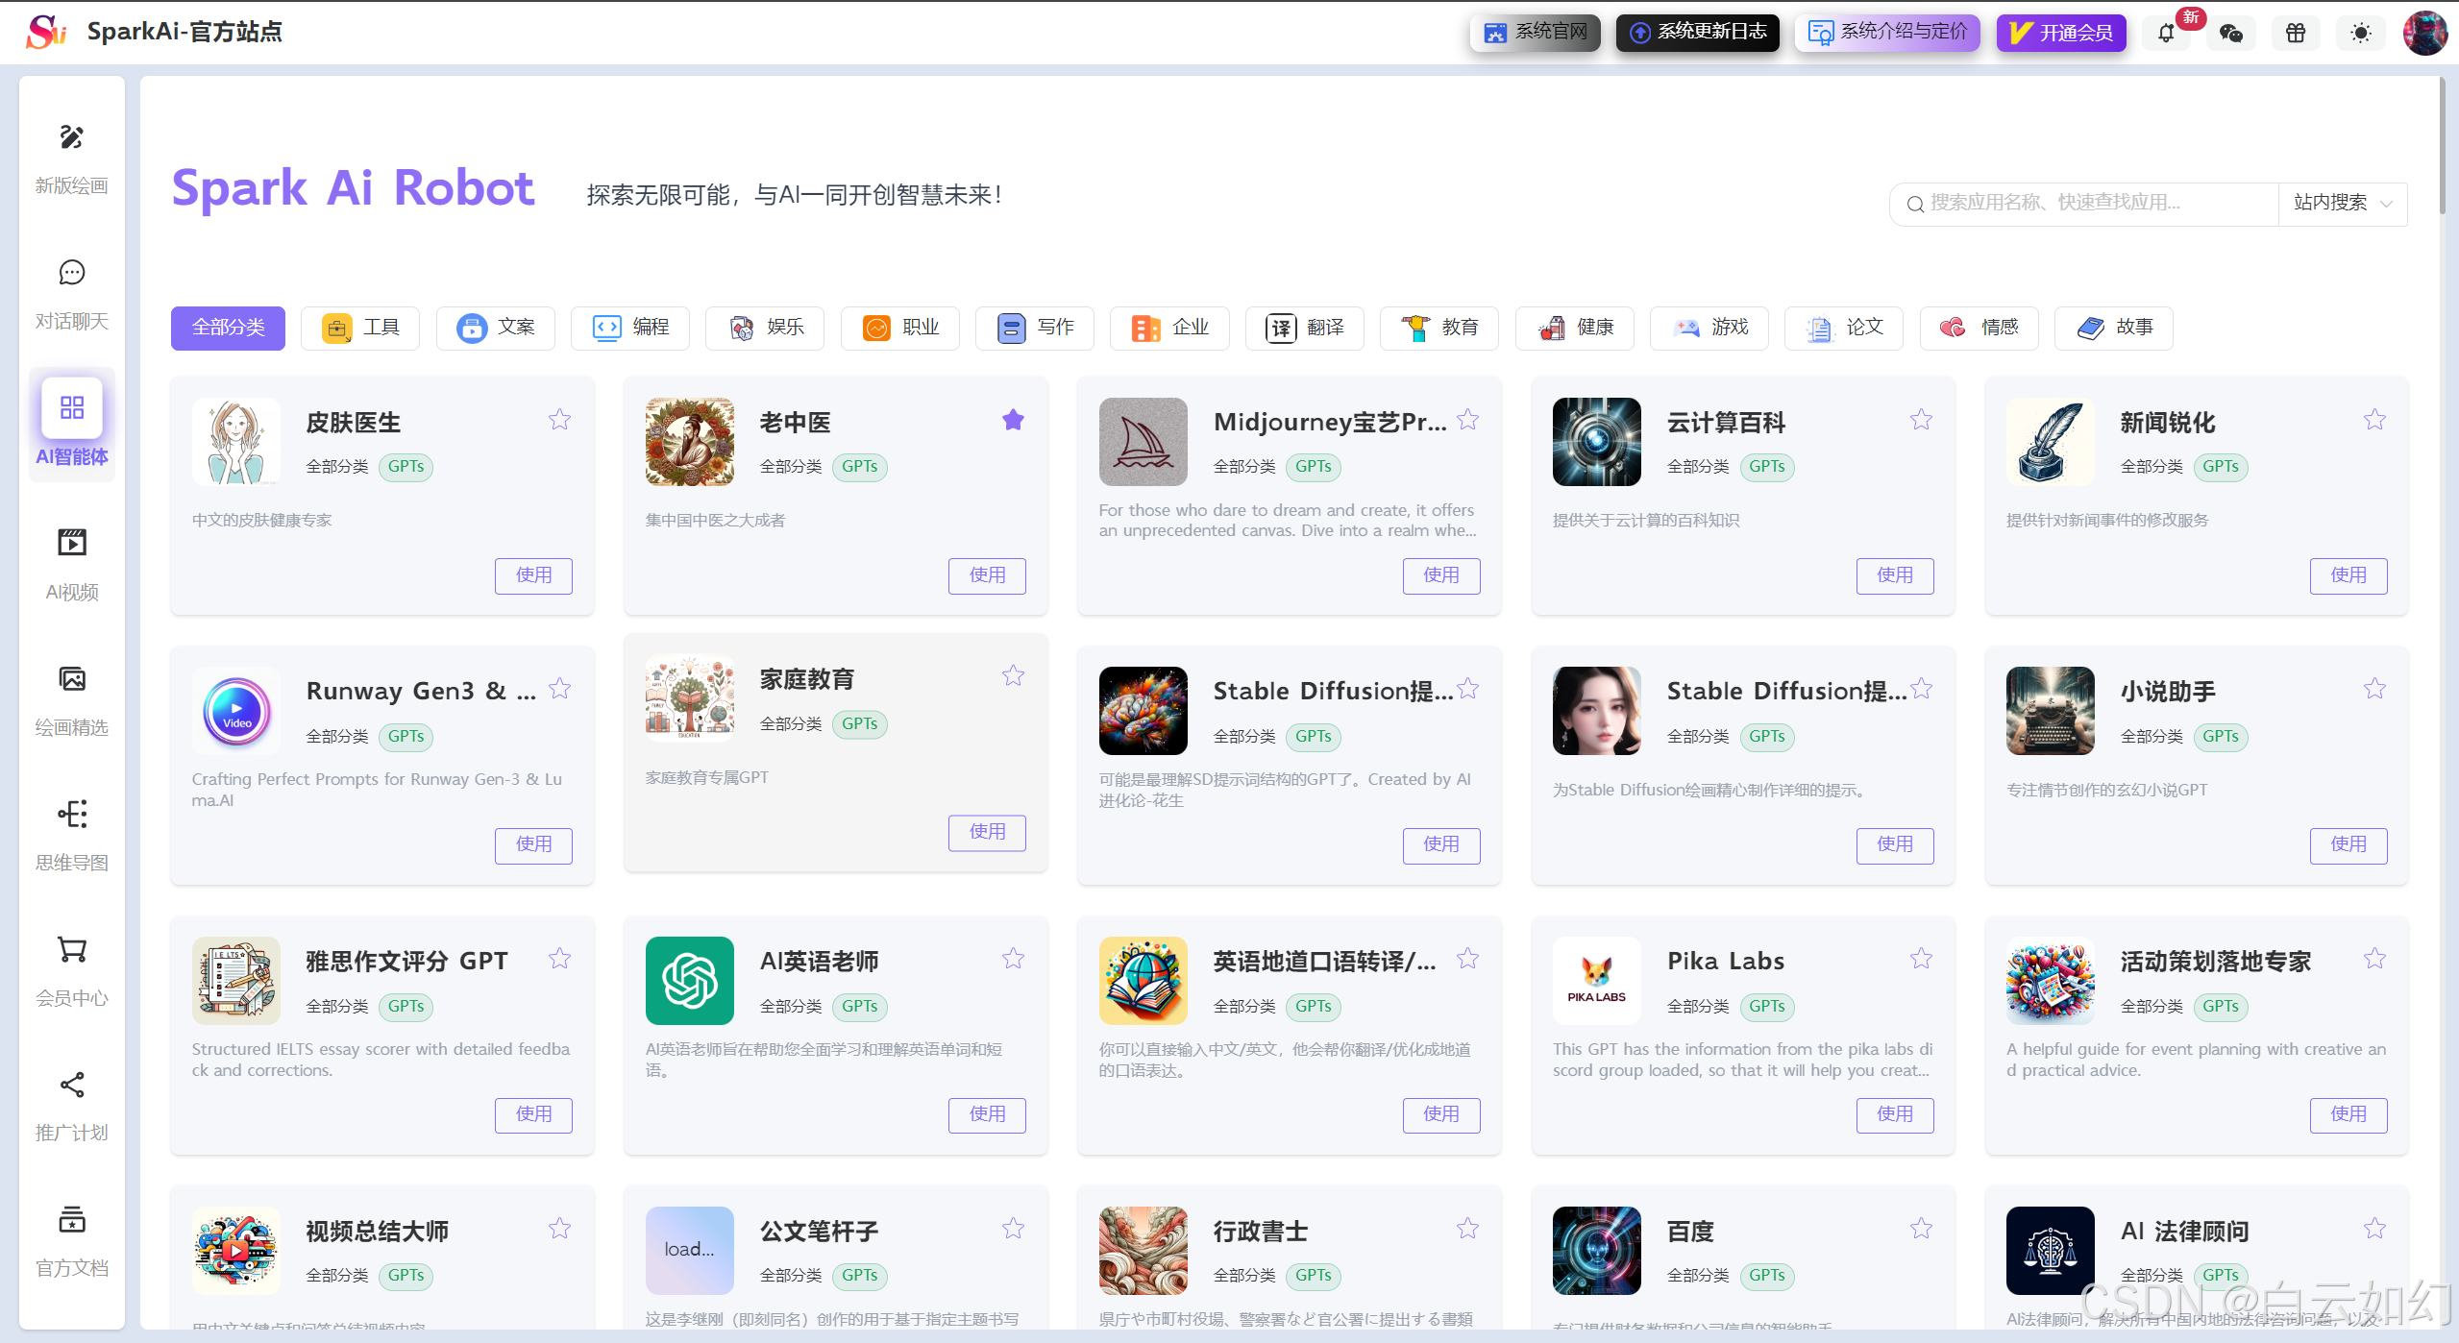Select the 翻译 category tab
This screenshot has height=1343, width=2459.
pos(1305,328)
